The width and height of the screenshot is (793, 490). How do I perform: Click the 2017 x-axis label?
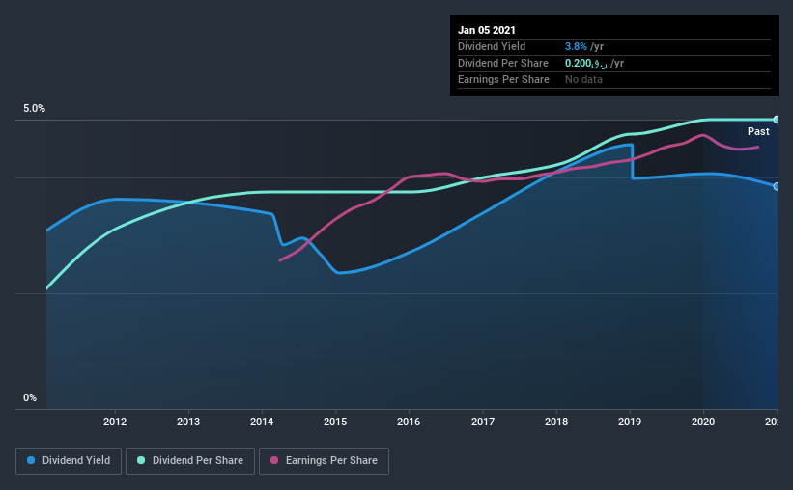(483, 422)
